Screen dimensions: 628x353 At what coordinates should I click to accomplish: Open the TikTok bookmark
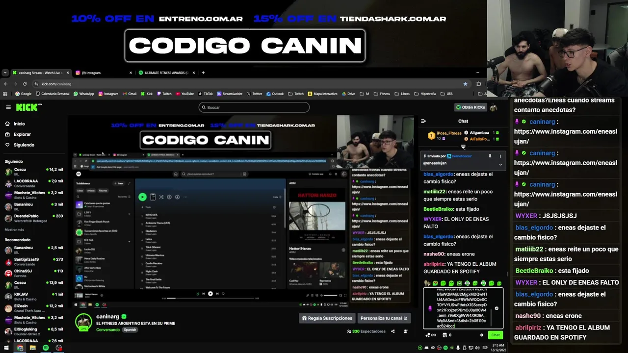pos(206,94)
